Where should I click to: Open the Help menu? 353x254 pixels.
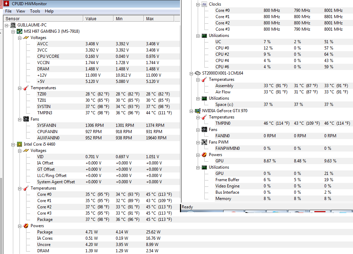coord(49,11)
